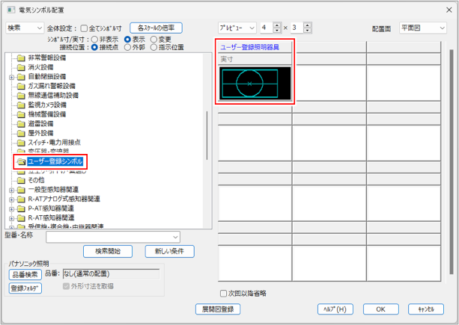459x325 pixels.
Task: Click the 監視カメラ設備 folder icon
Action: click(x=21, y=105)
